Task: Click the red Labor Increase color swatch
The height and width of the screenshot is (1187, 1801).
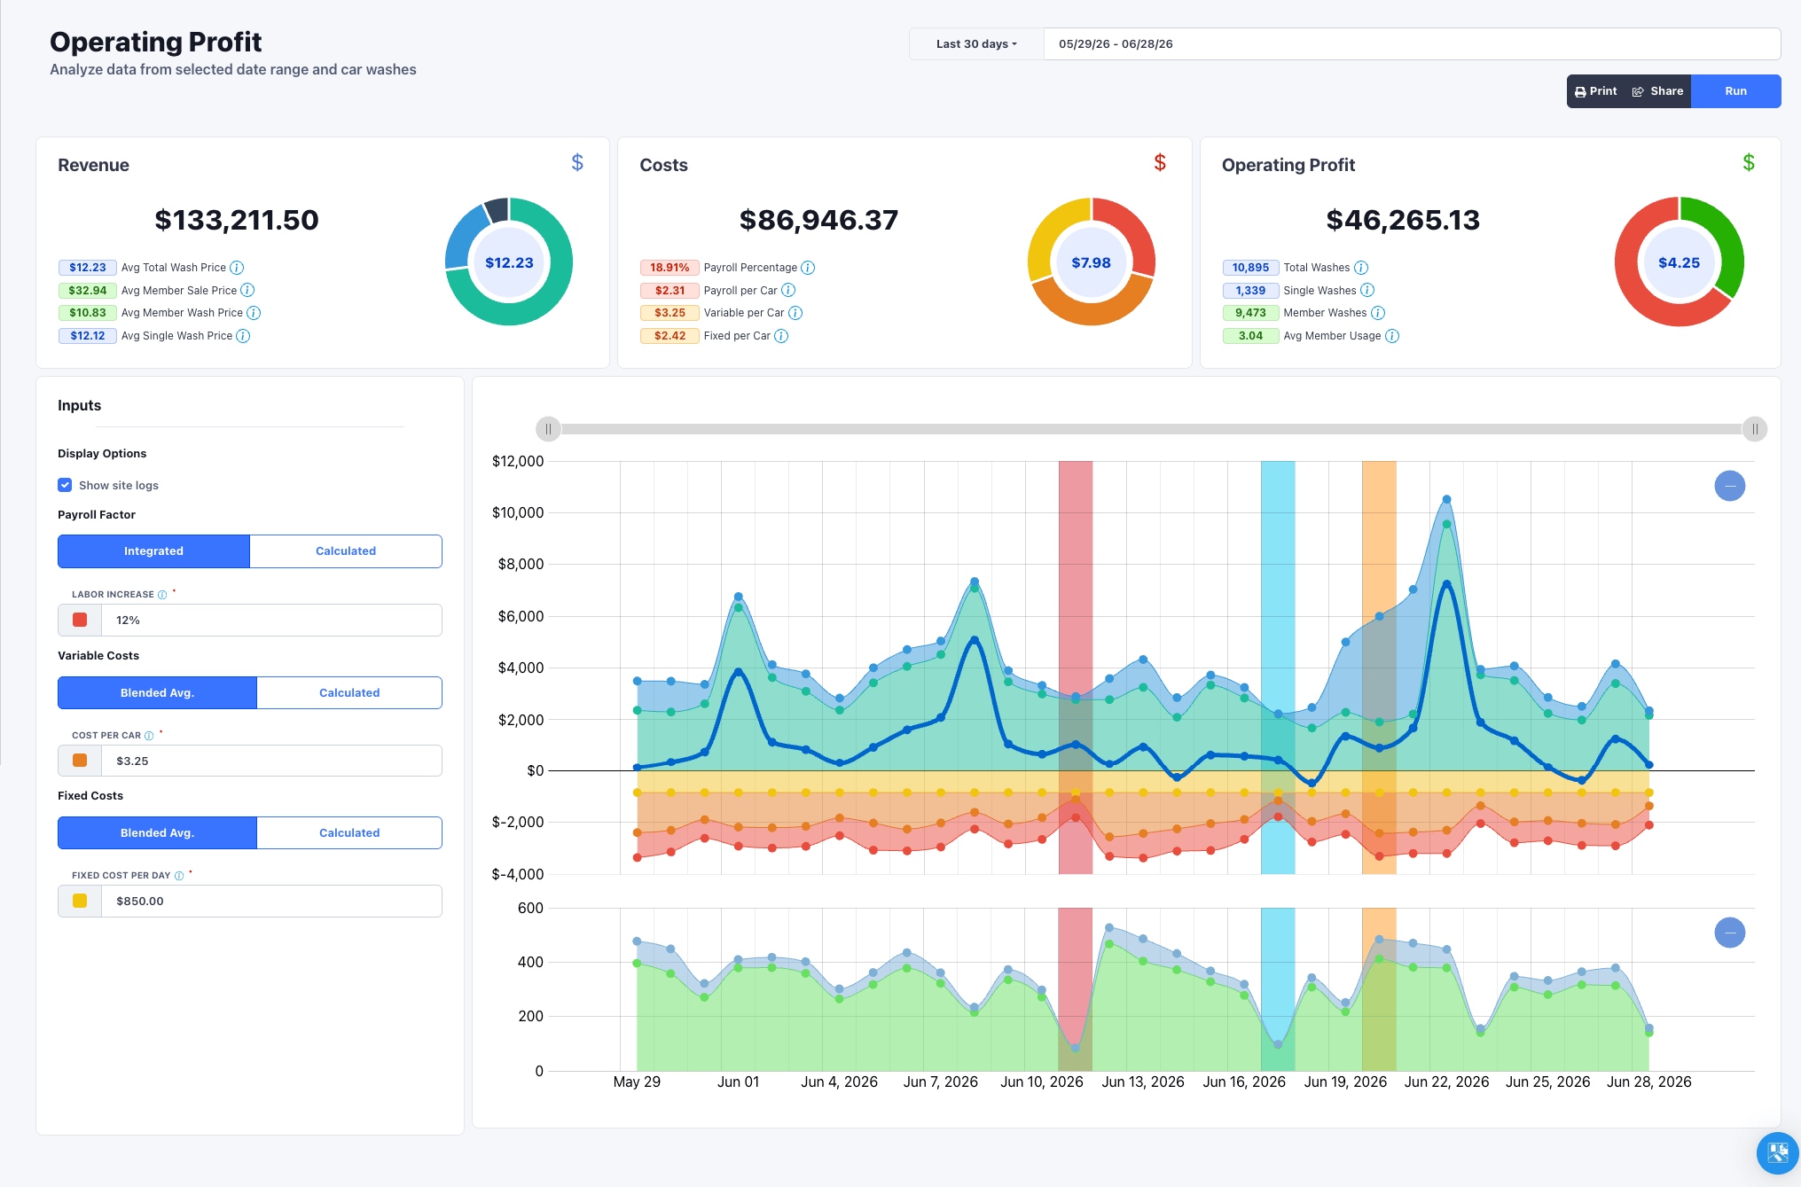Action: pos(80,621)
